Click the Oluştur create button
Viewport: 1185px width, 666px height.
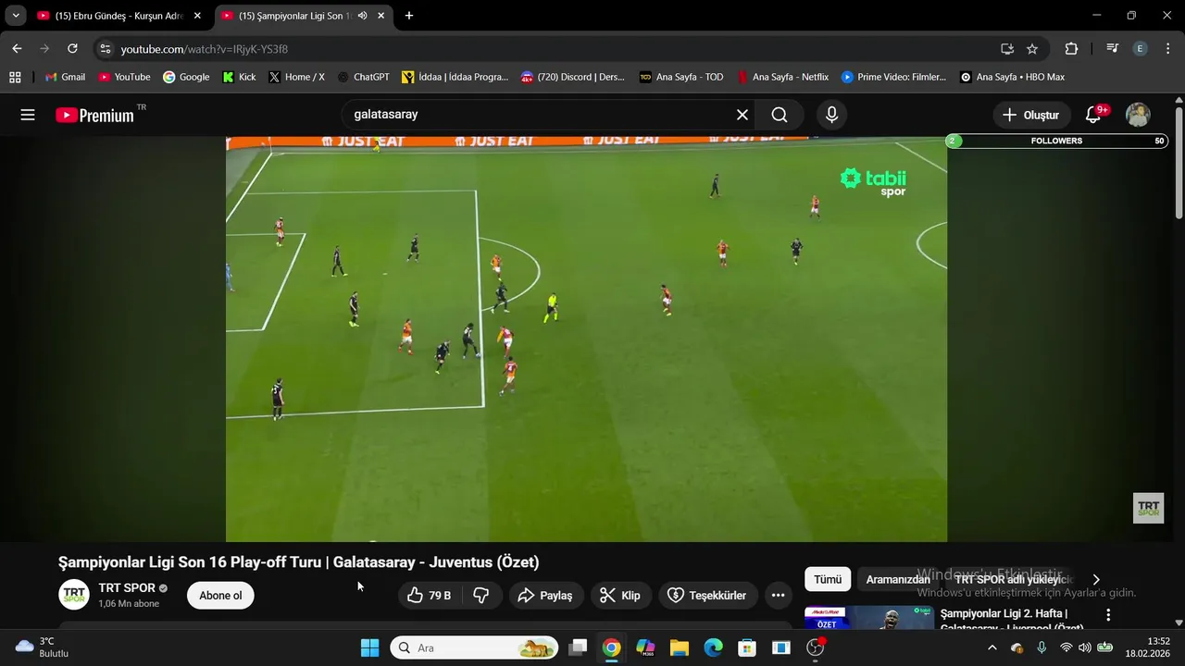(1031, 115)
